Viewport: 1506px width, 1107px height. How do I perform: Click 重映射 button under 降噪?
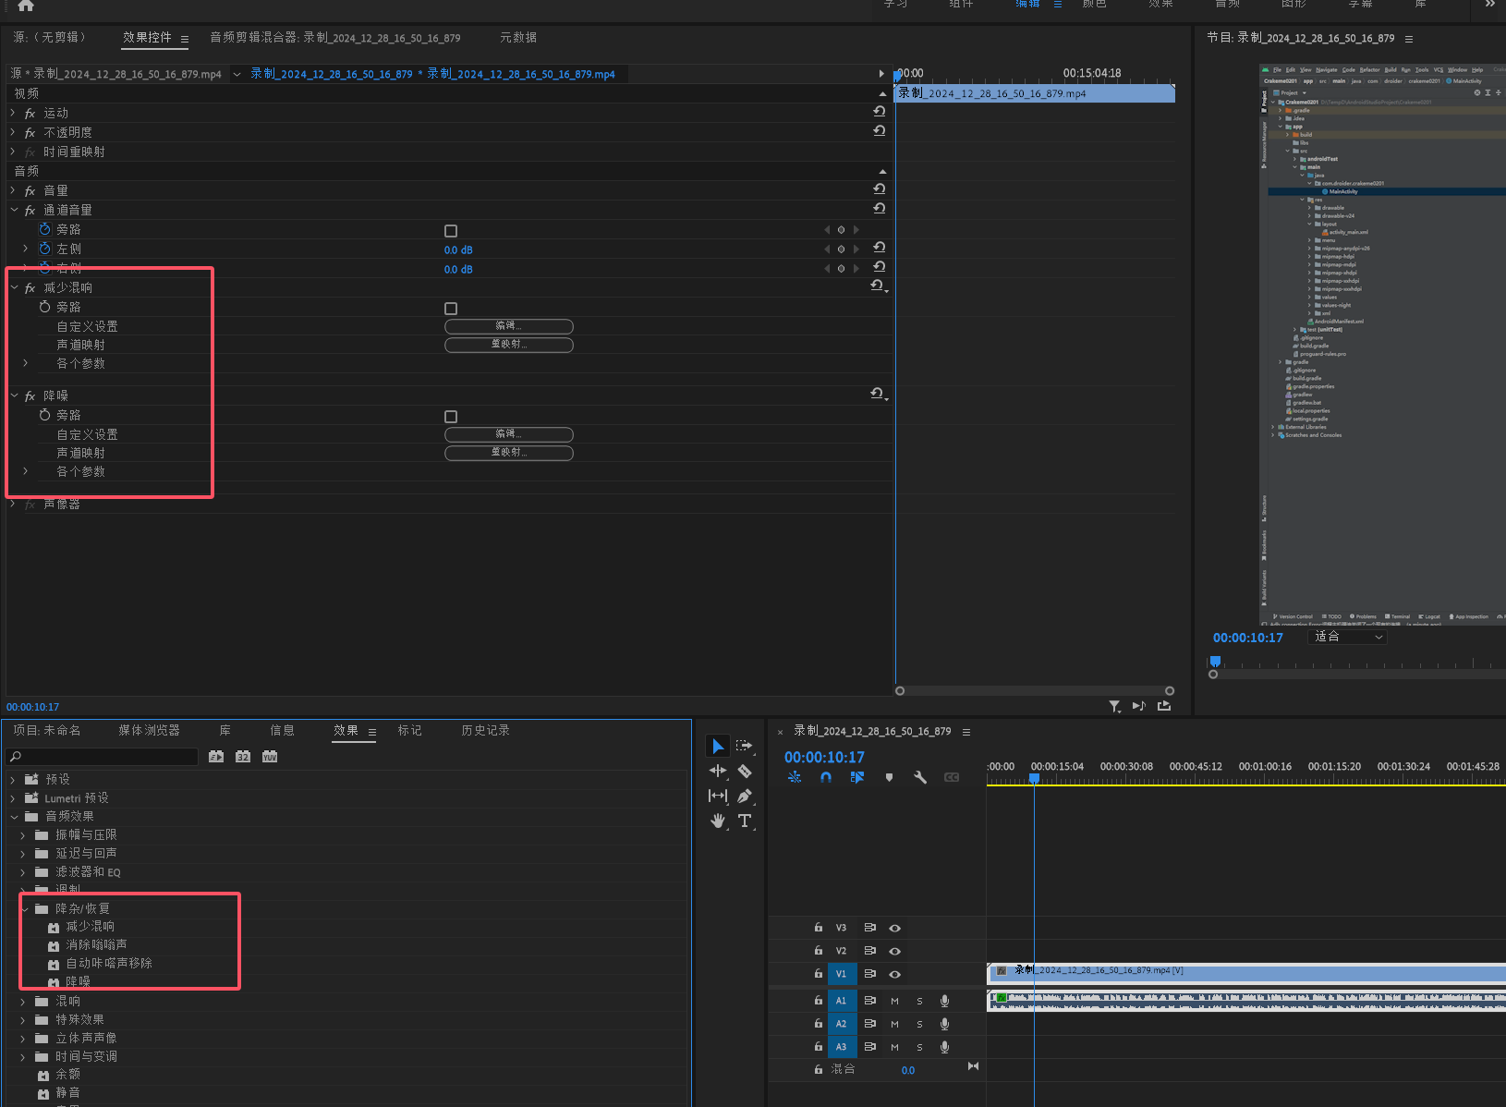click(509, 453)
